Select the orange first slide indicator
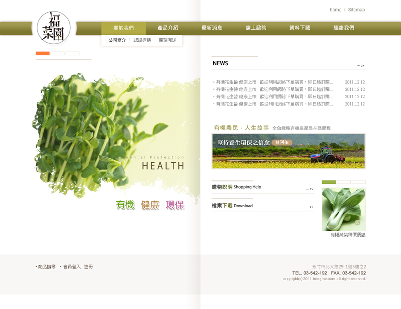 point(43,54)
